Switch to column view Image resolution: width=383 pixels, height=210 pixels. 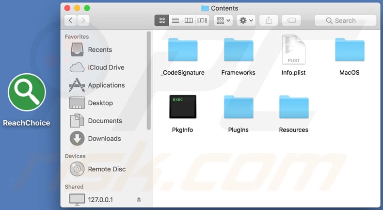188,20
